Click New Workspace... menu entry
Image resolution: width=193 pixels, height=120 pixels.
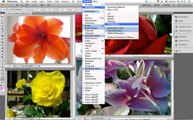[122, 31]
